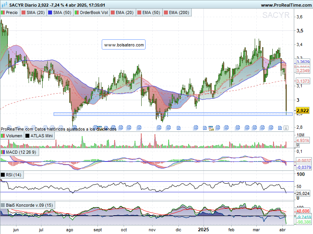Click the EMA 200 value label 3,1373
Screen dimensions: 313x234
coord(302,81)
